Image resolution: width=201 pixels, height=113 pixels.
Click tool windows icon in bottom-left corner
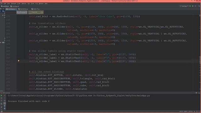(2, 112)
